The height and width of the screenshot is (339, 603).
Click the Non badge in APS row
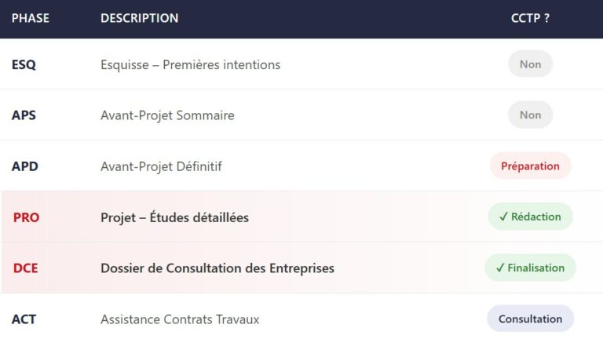(x=530, y=115)
